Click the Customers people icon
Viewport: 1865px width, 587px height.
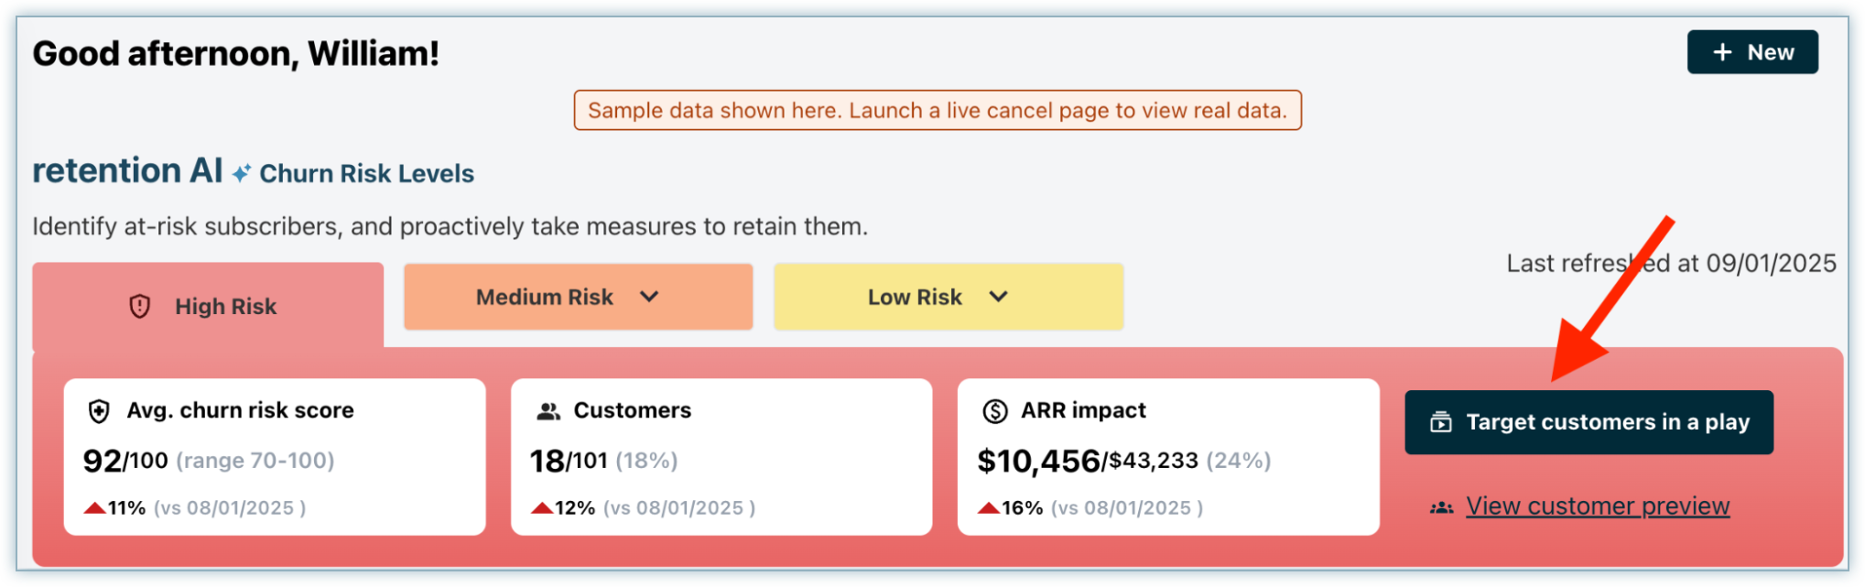click(x=548, y=411)
